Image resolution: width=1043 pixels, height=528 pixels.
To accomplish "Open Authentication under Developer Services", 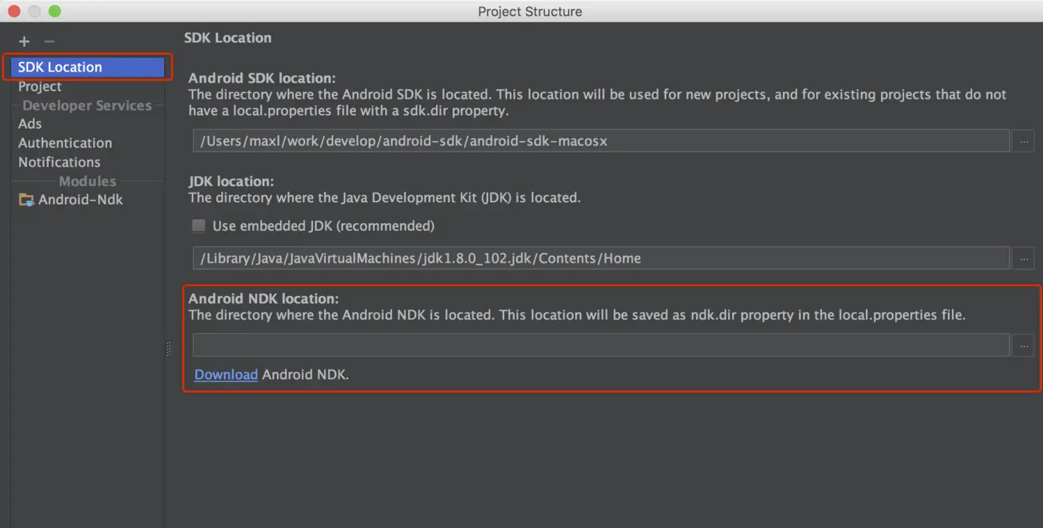I will [65, 143].
